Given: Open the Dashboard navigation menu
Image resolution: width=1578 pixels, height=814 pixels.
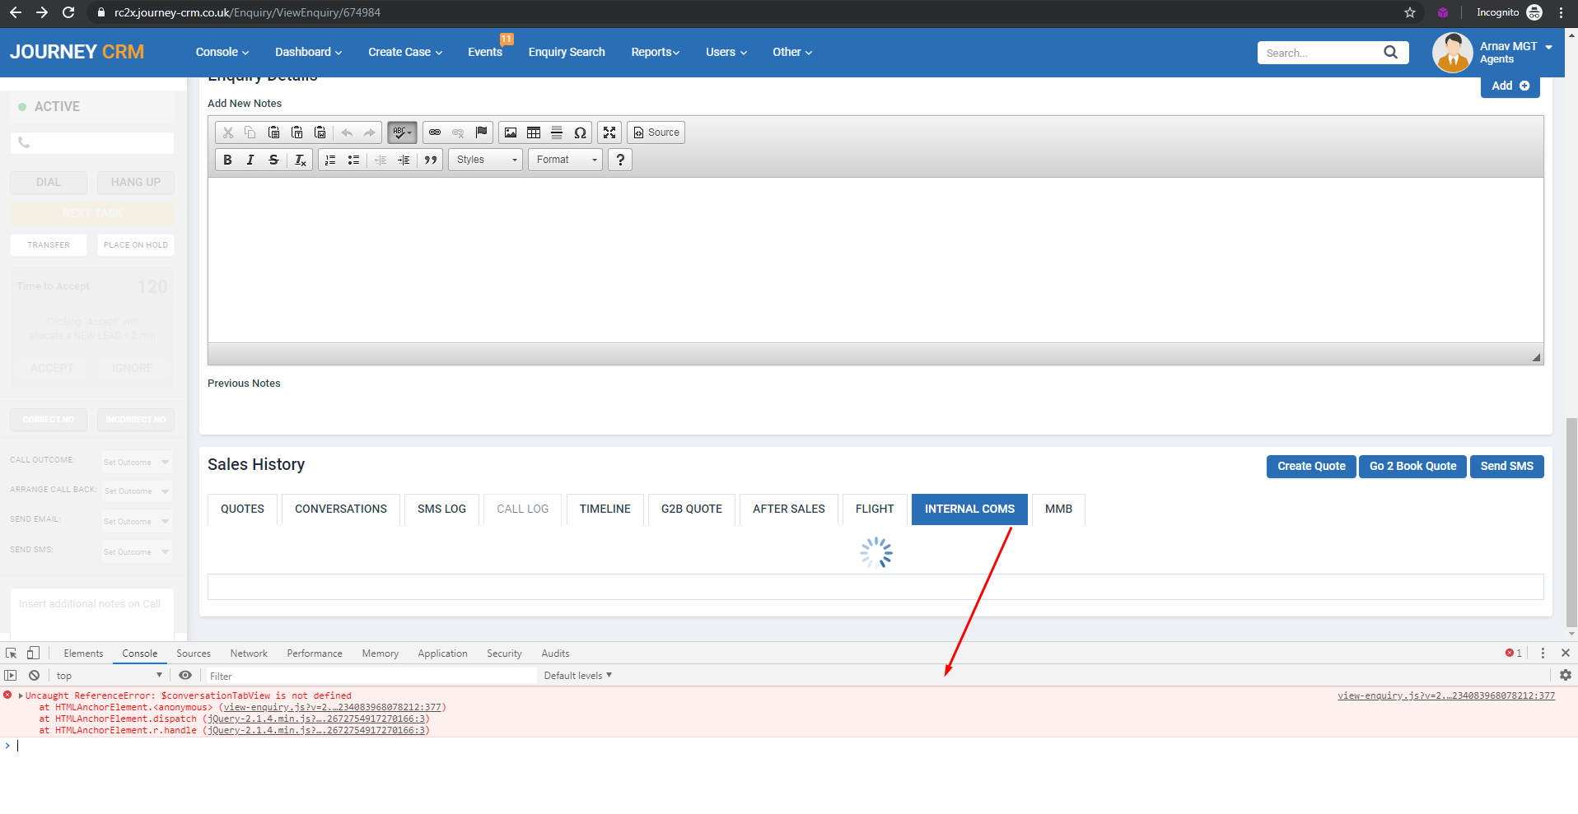Looking at the screenshot, I should pyautogui.click(x=309, y=52).
